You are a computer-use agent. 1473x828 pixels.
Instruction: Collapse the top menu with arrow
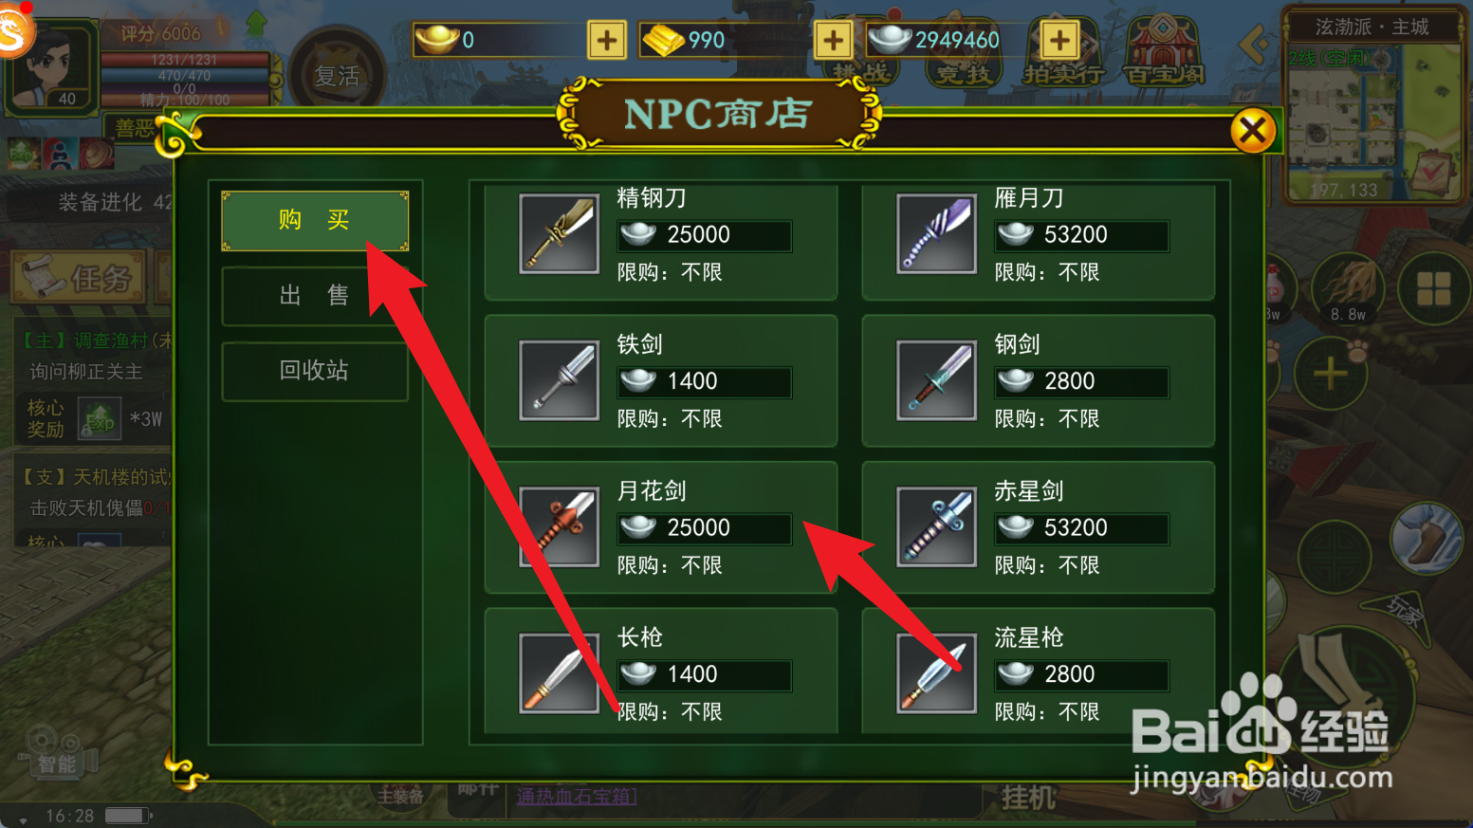(x=1255, y=44)
